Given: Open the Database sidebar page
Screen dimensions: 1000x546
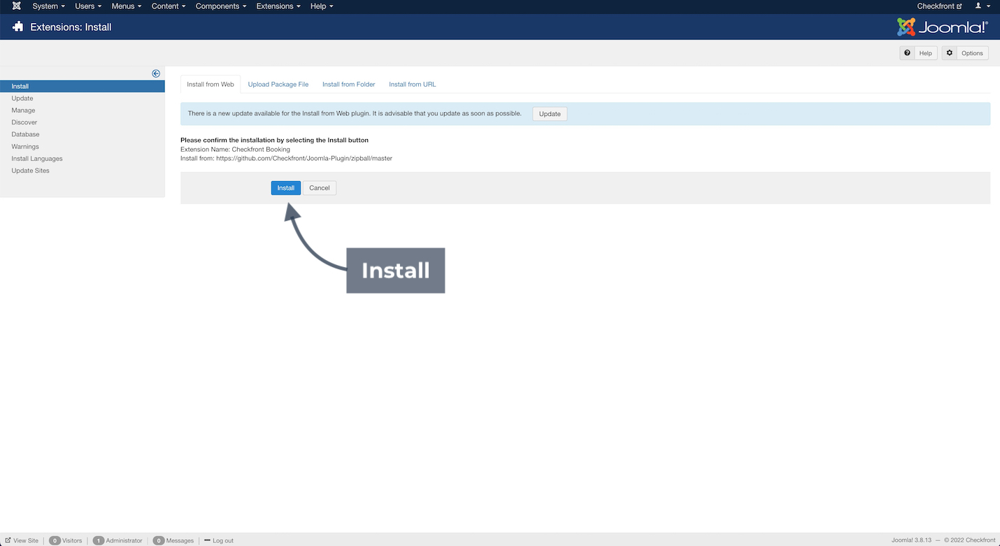Looking at the screenshot, I should click(x=25, y=134).
